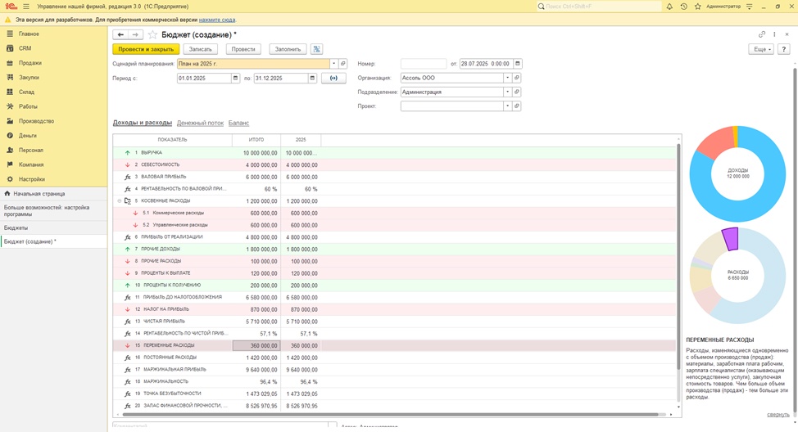798x432 pixels.
Task: Switch to Денежный поток tab
Action: pos(200,123)
